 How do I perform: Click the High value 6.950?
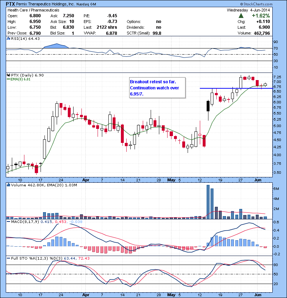35,22
